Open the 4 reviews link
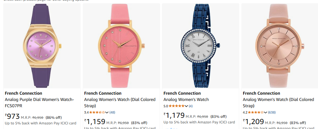 [x=191, y=106]
